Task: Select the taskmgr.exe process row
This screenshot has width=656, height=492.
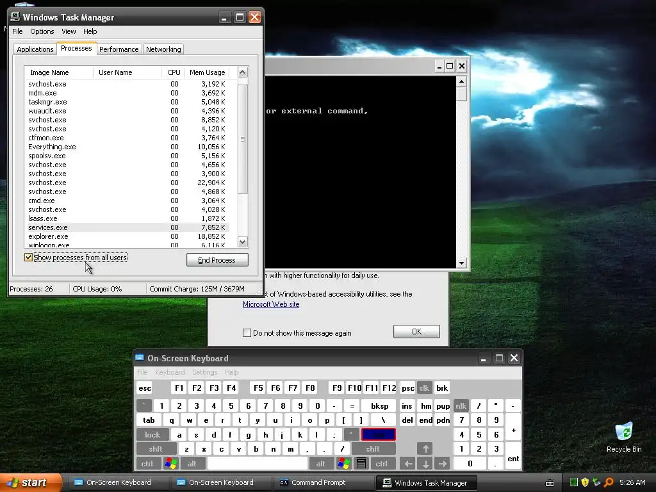Action: click(127, 102)
